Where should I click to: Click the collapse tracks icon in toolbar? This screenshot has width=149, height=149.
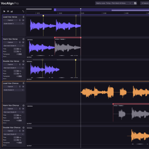point(23,11)
